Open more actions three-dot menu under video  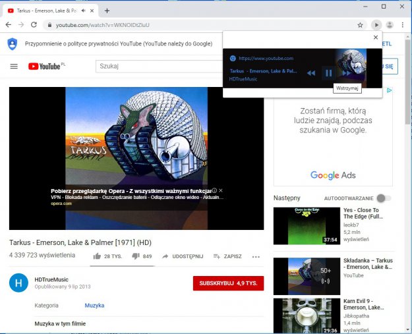click(x=256, y=257)
